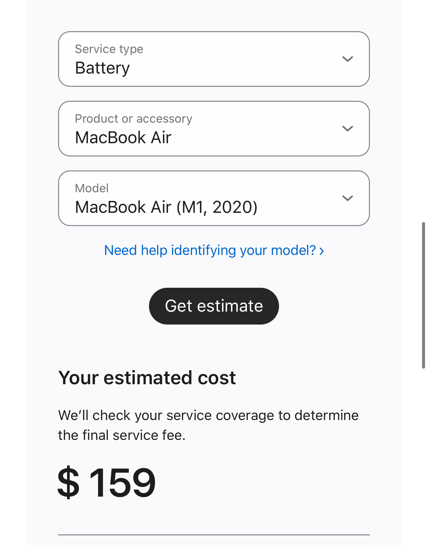Image resolution: width=428 pixels, height=545 pixels.
Task: Click the service coverage description text
Action: 208,425
